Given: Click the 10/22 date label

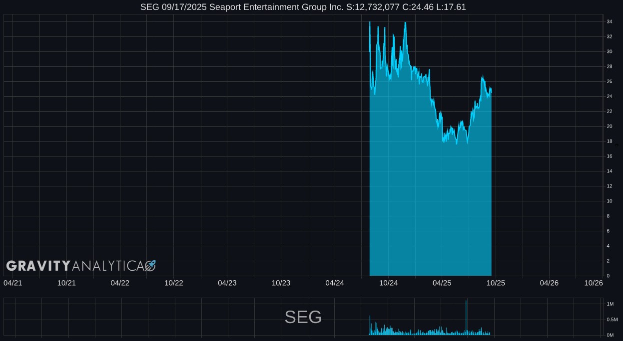Looking at the screenshot, I should click(x=174, y=283).
